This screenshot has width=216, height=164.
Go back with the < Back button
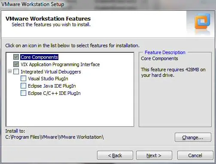pos(115,155)
